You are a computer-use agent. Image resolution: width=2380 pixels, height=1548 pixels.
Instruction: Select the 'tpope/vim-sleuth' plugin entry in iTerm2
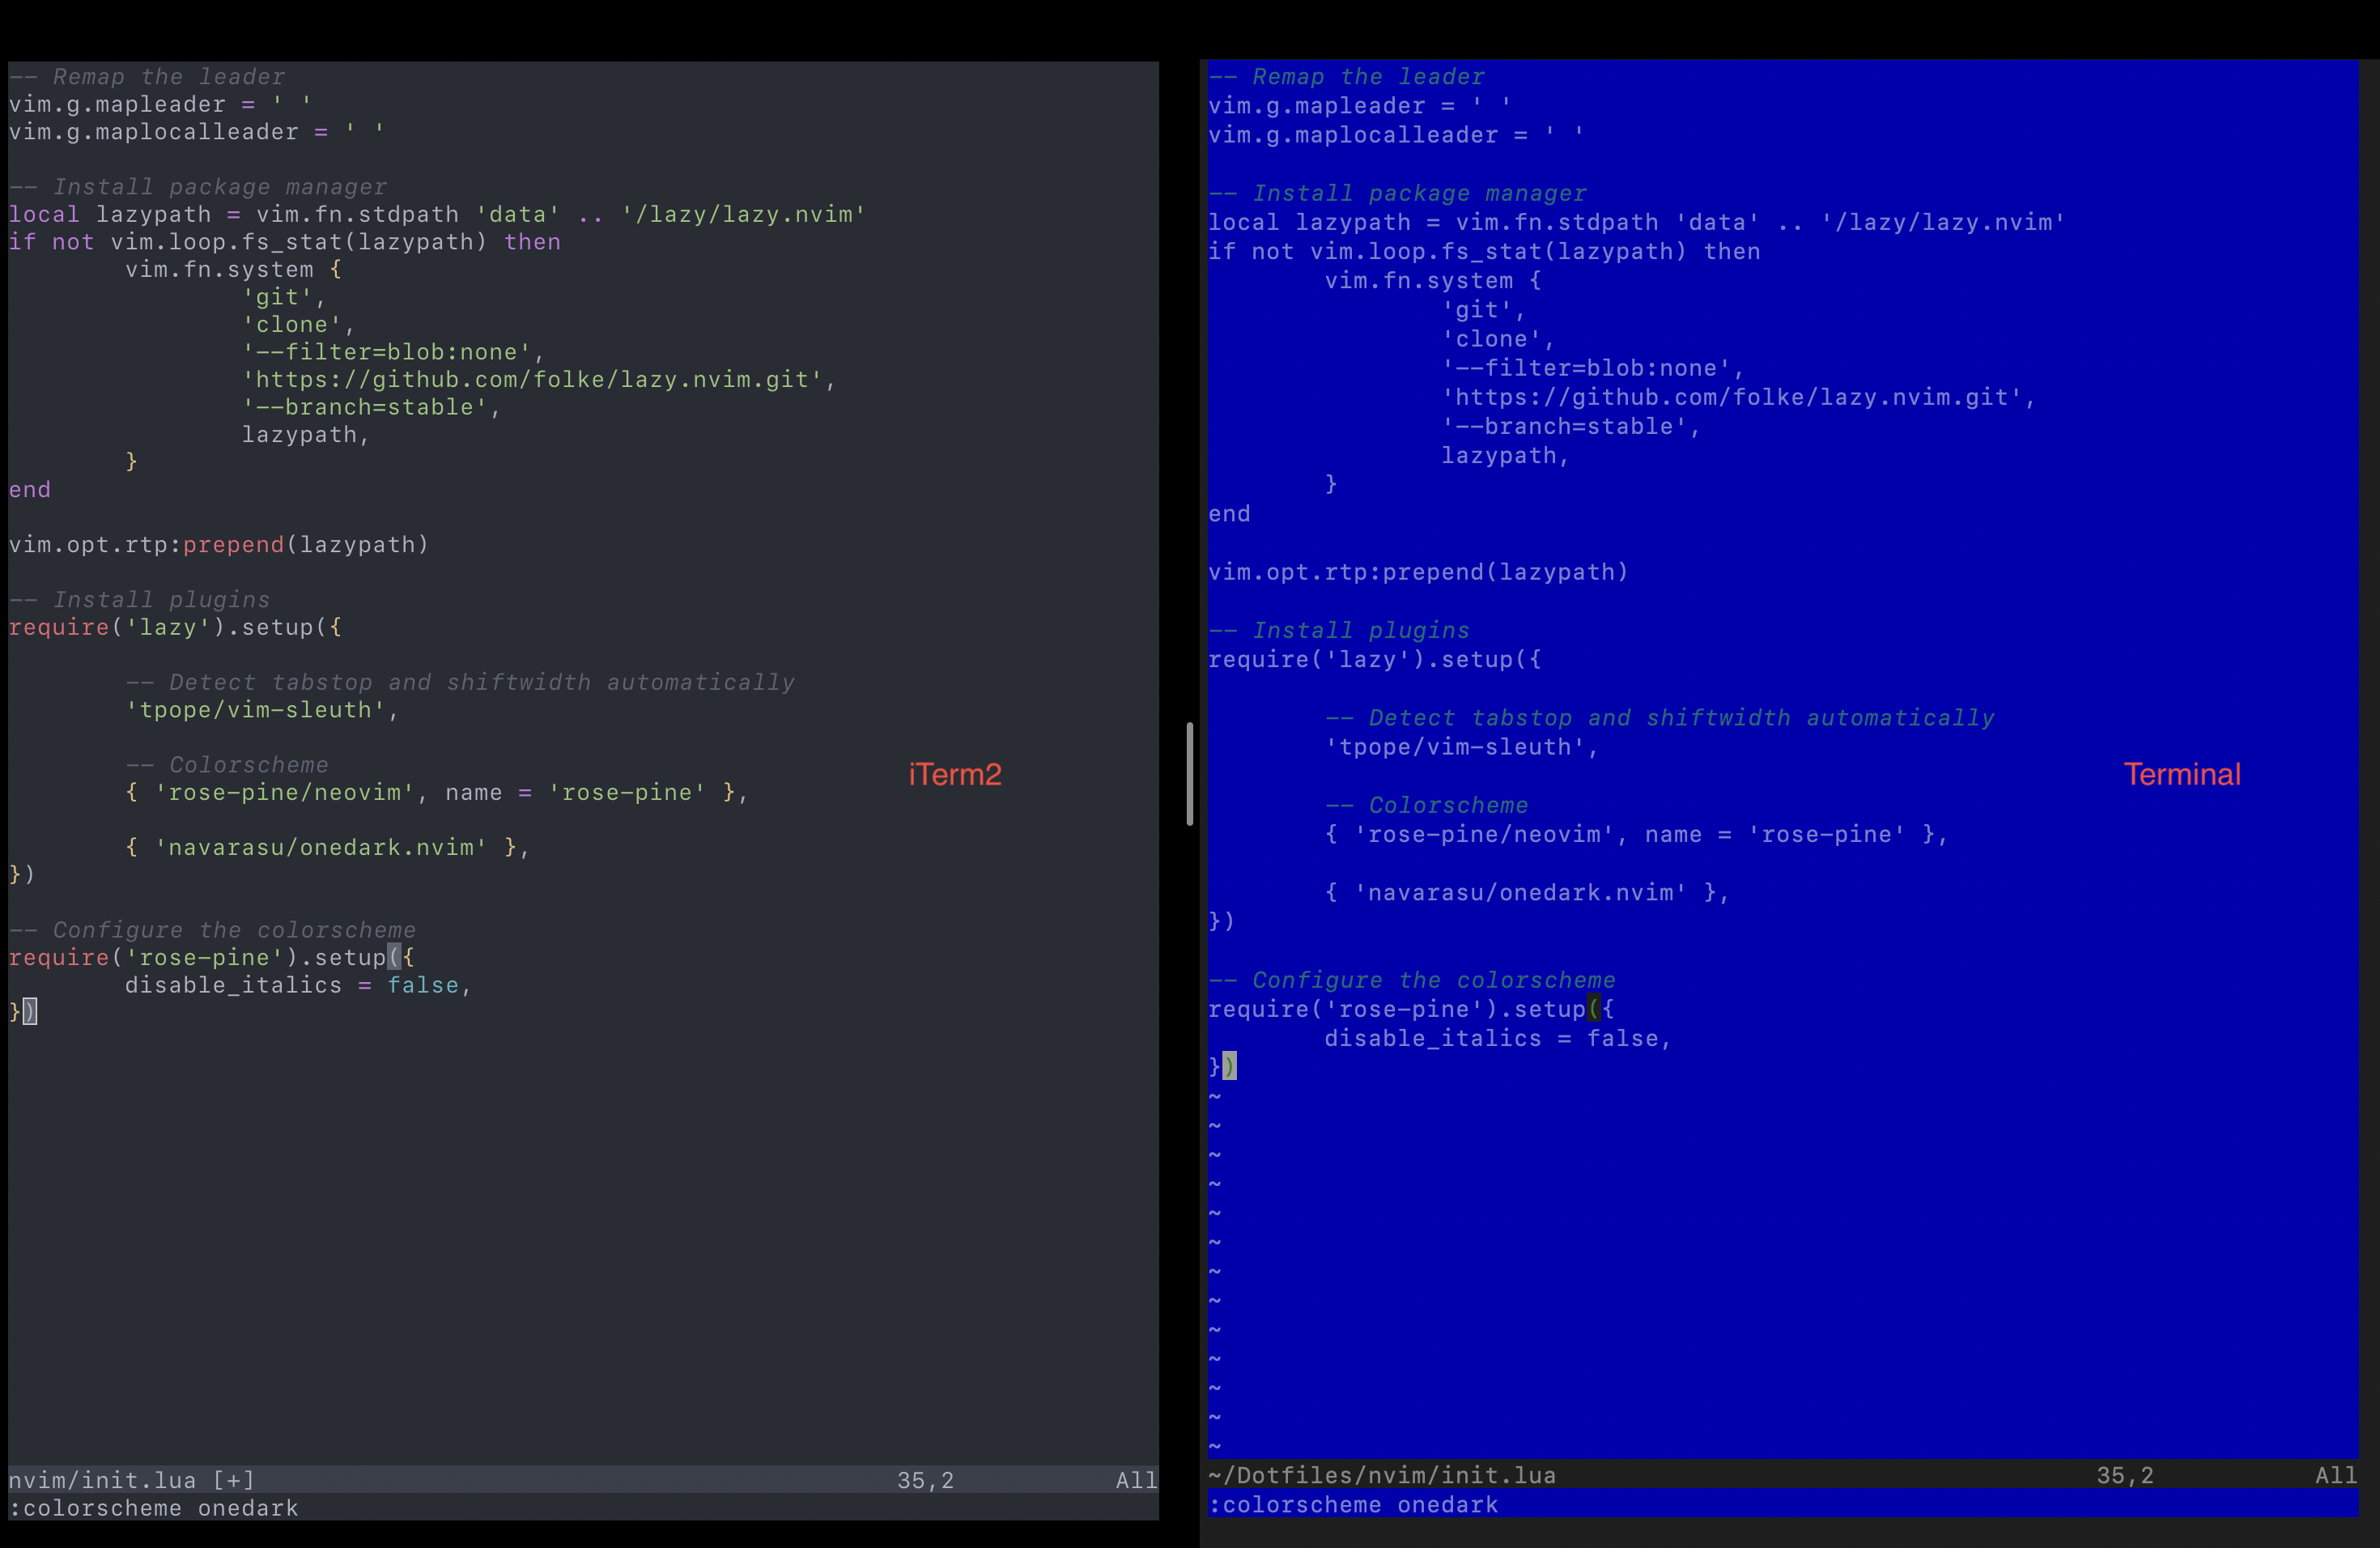pyautogui.click(x=261, y=710)
